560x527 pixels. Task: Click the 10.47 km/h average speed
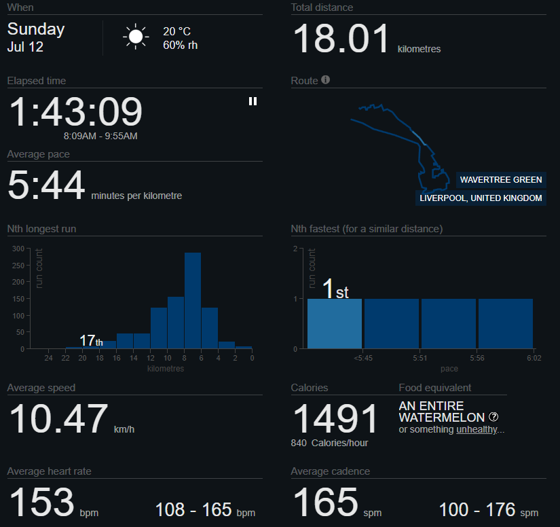71,419
